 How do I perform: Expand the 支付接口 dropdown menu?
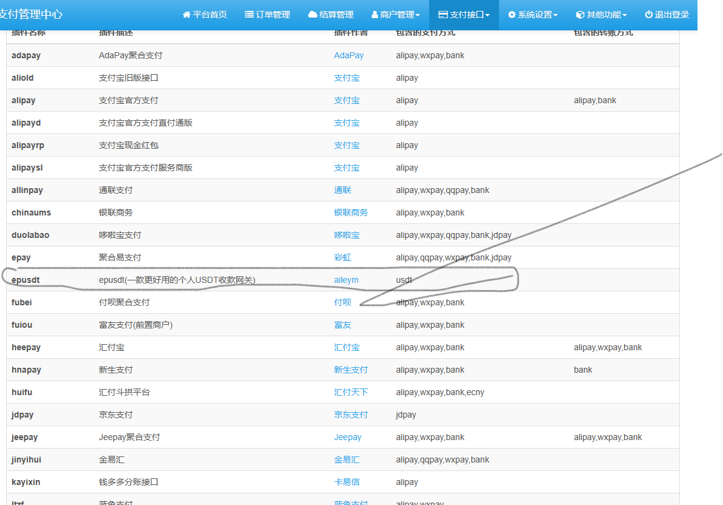coord(464,15)
